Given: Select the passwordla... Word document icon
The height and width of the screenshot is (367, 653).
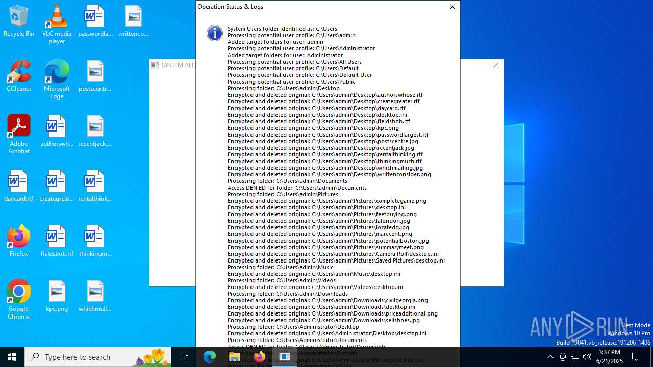Looking at the screenshot, I should pos(95,21).
